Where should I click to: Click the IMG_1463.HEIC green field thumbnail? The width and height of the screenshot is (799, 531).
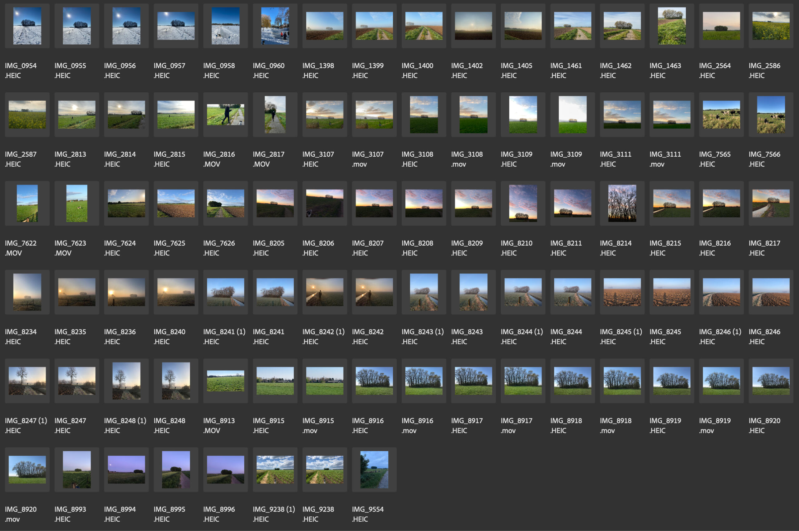point(672,26)
